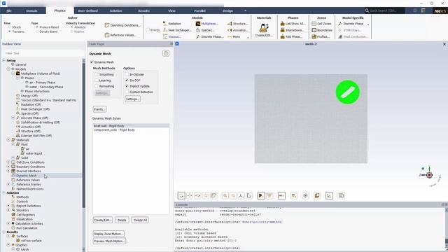Select the pan view tool
448x252 pixels.
pyautogui.click(x=190, y=195)
